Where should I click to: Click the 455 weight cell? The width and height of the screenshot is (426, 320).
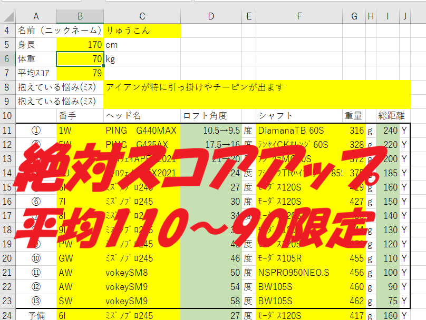pyautogui.click(x=354, y=258)
